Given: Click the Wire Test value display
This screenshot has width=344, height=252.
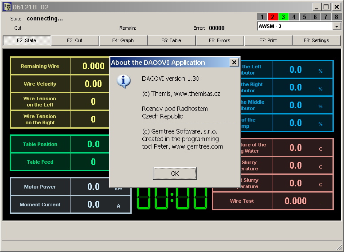Looking at the screenshot, I should [296, 201].
